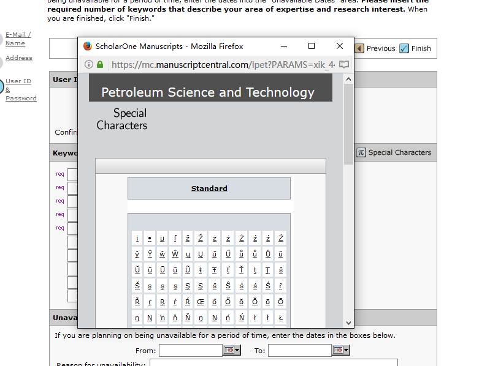Insert uppercase Ű with double acute
Screen dimensions: 490x366
[x=228, y=254]
